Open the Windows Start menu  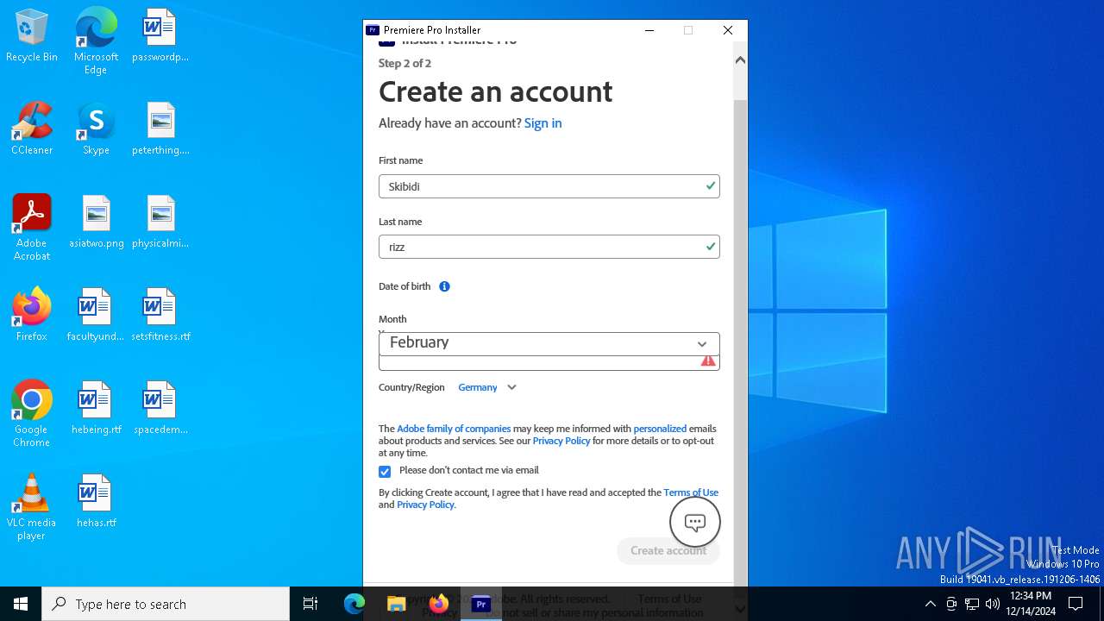click(x=21, y=604)
